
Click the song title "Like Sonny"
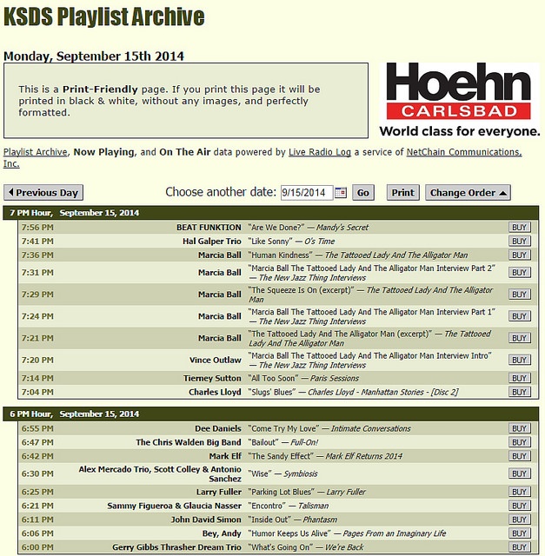(270, 242)
